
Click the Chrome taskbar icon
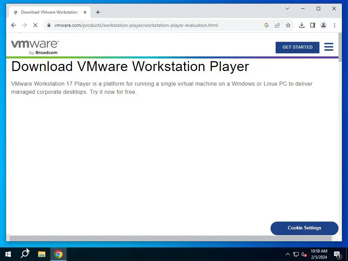58,254
